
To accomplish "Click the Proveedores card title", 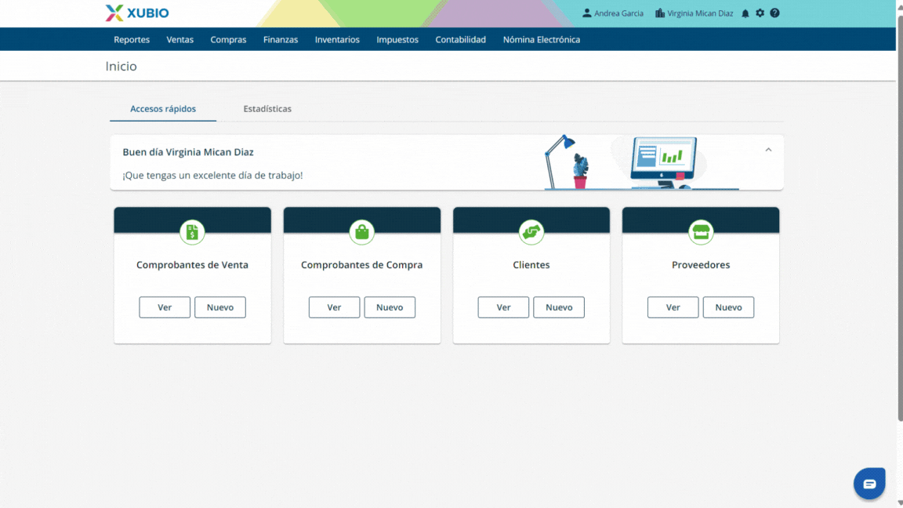I will (701, 265).
